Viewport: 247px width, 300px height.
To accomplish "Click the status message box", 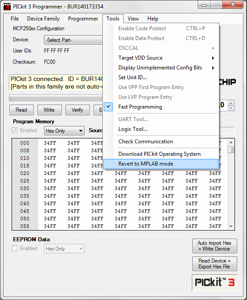I will click(56, 82).
